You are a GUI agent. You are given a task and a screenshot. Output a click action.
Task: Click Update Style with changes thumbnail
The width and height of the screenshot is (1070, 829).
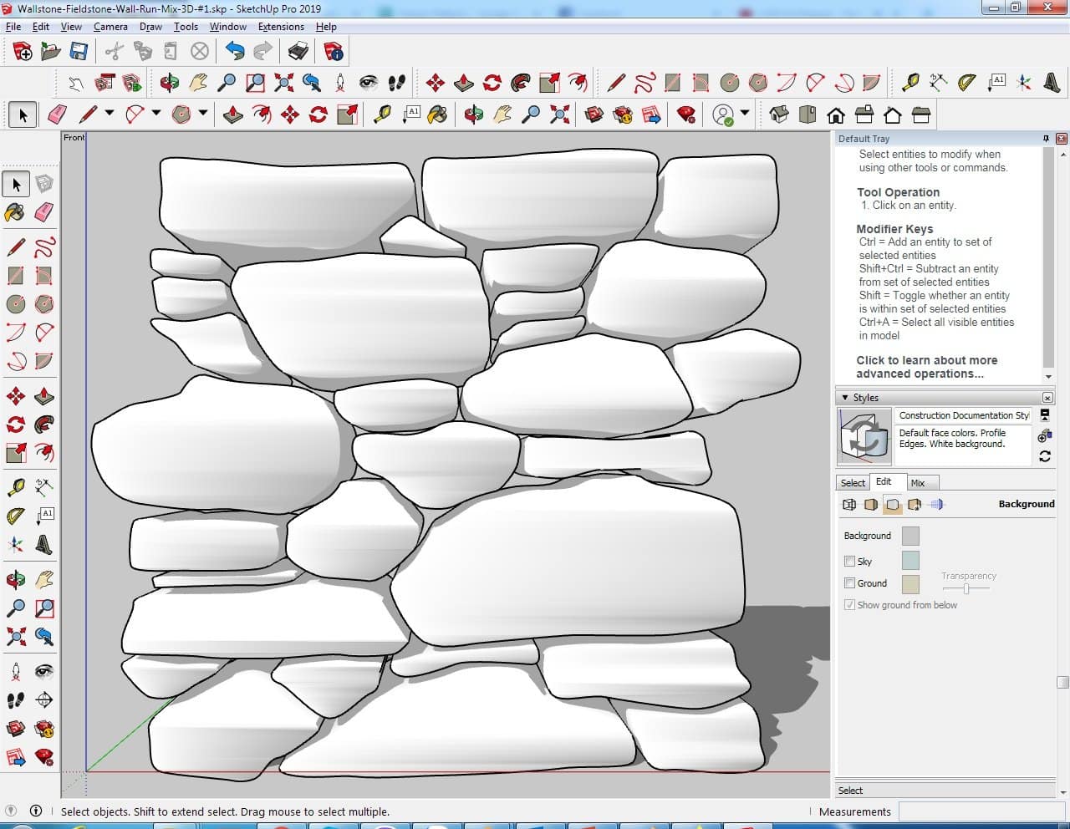coord(864,436)
